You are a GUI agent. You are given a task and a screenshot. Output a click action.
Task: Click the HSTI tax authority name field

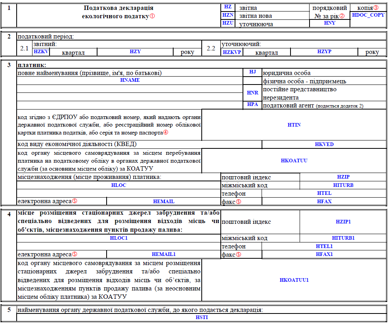tap(201, 318)
